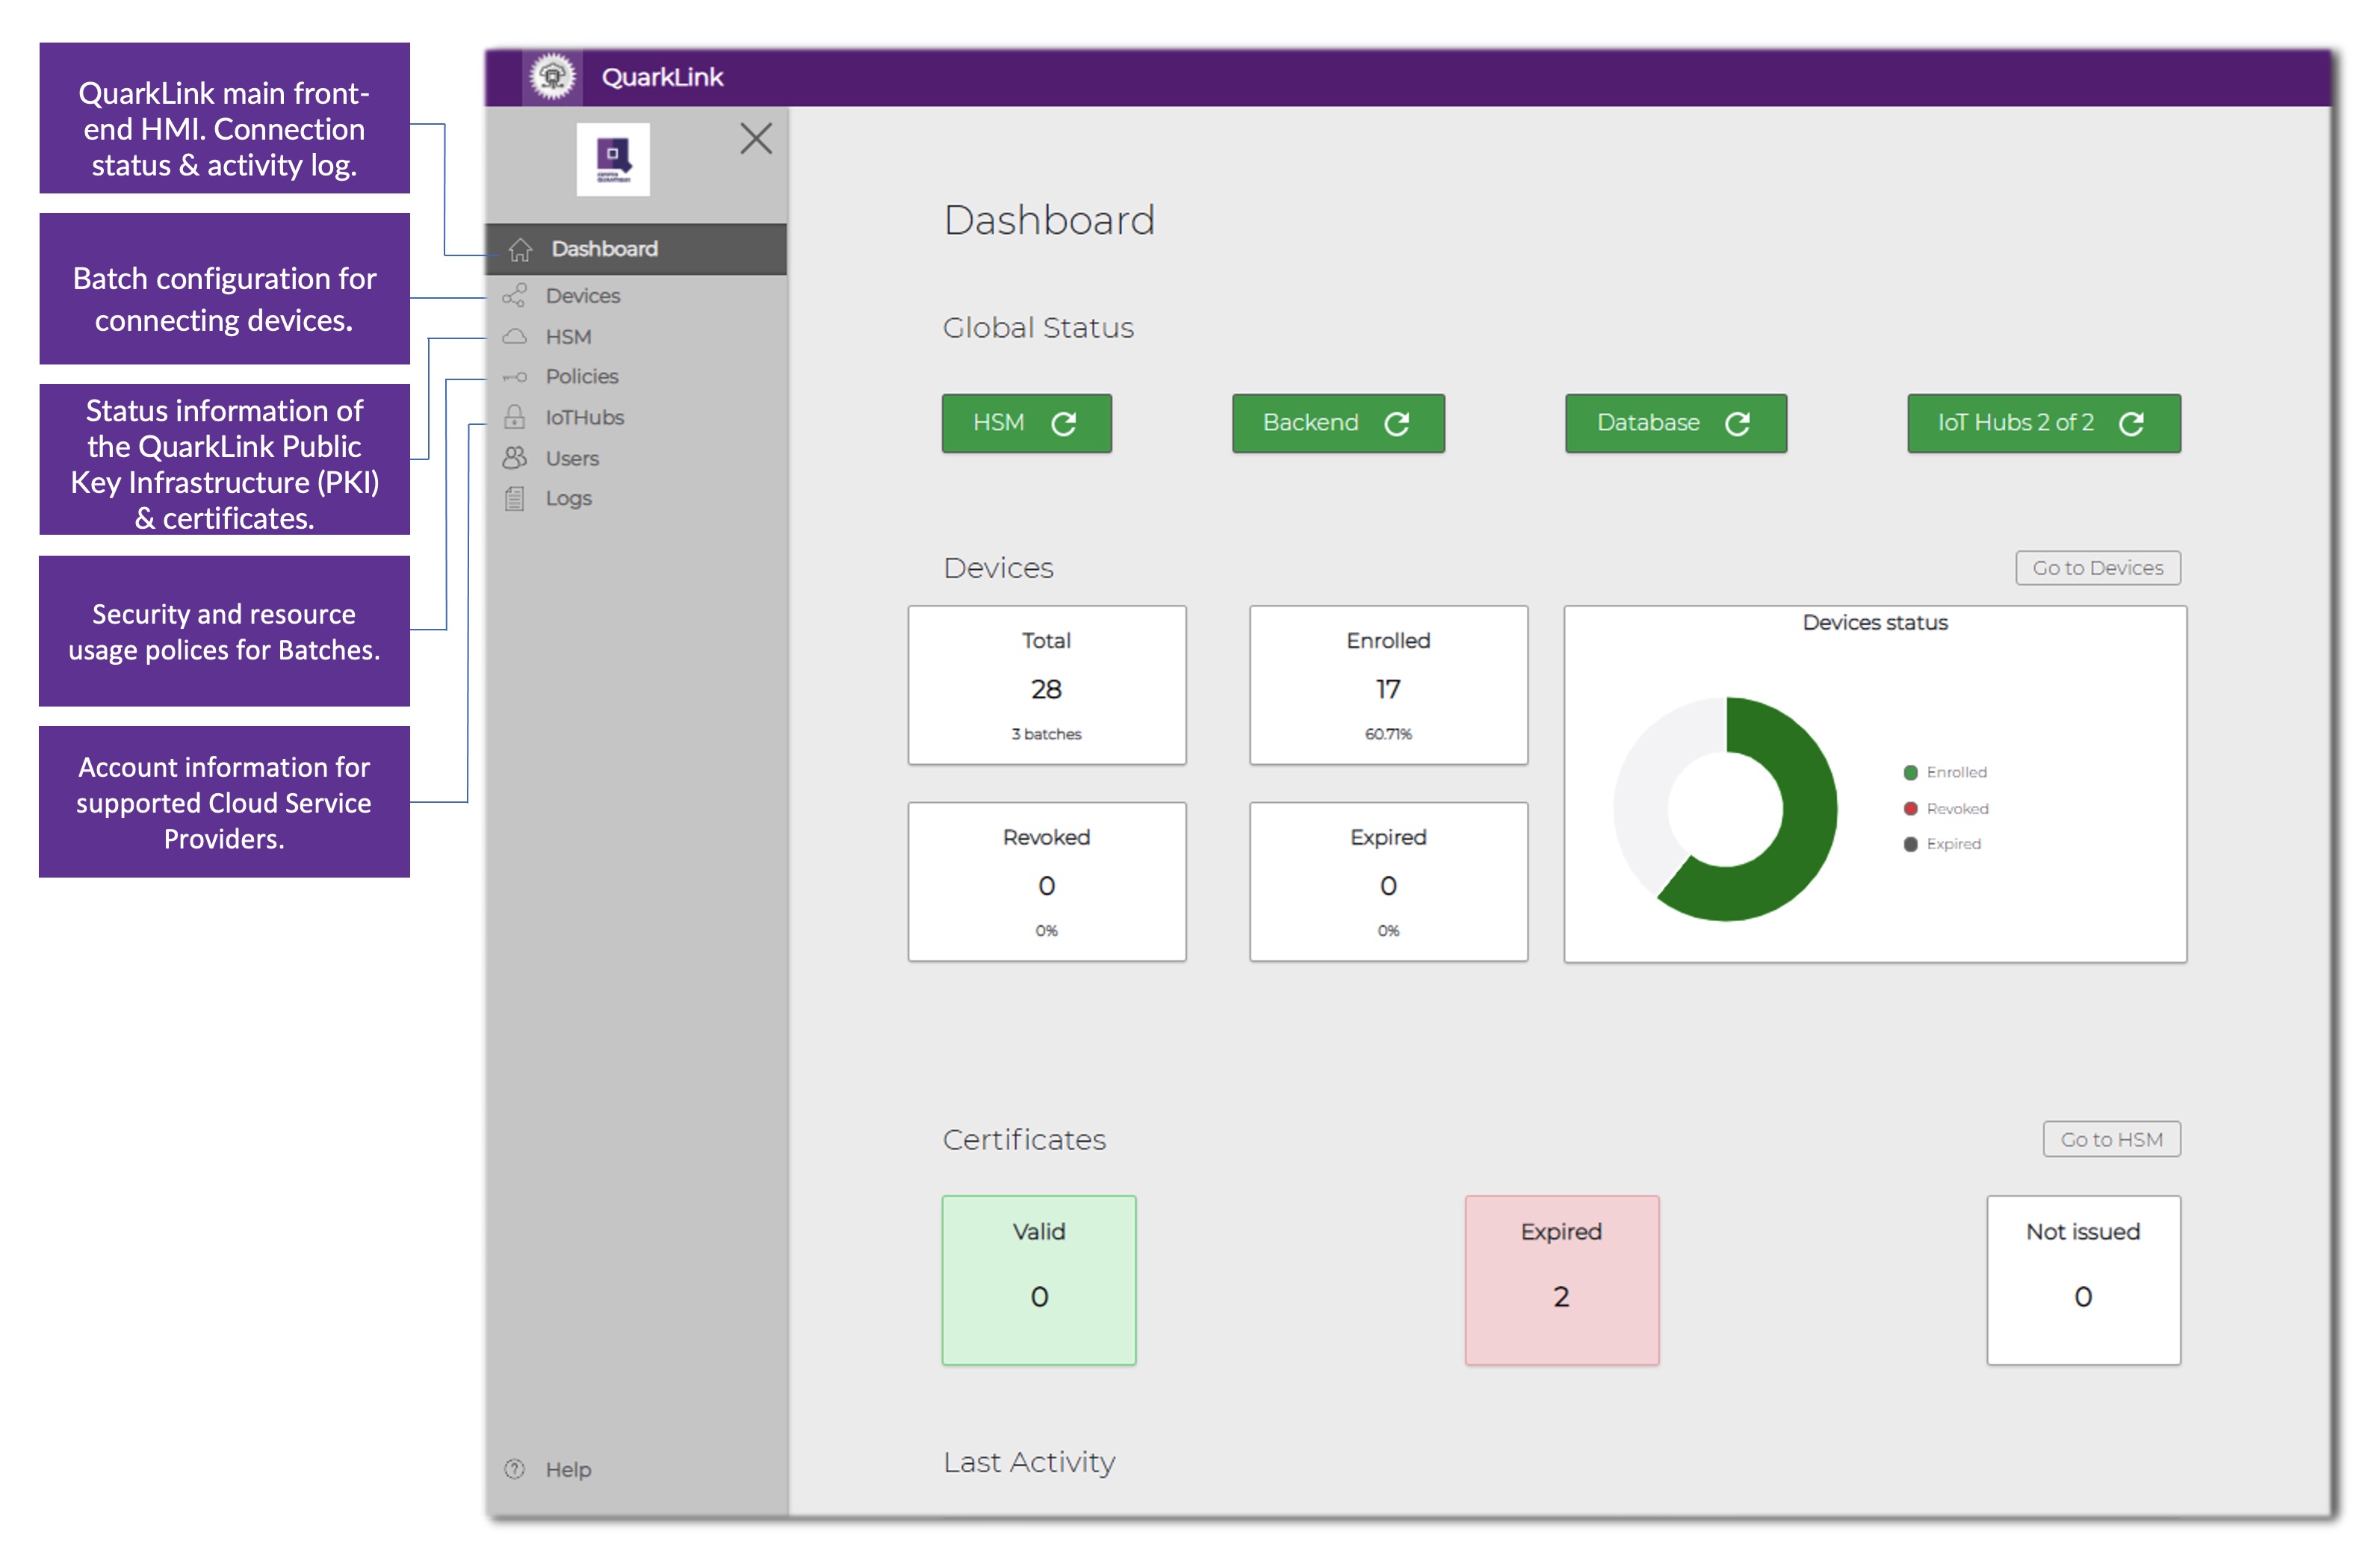Open the Users people icon
The height and width of the screenshot is (1561, 2380).
click(515, 458)
